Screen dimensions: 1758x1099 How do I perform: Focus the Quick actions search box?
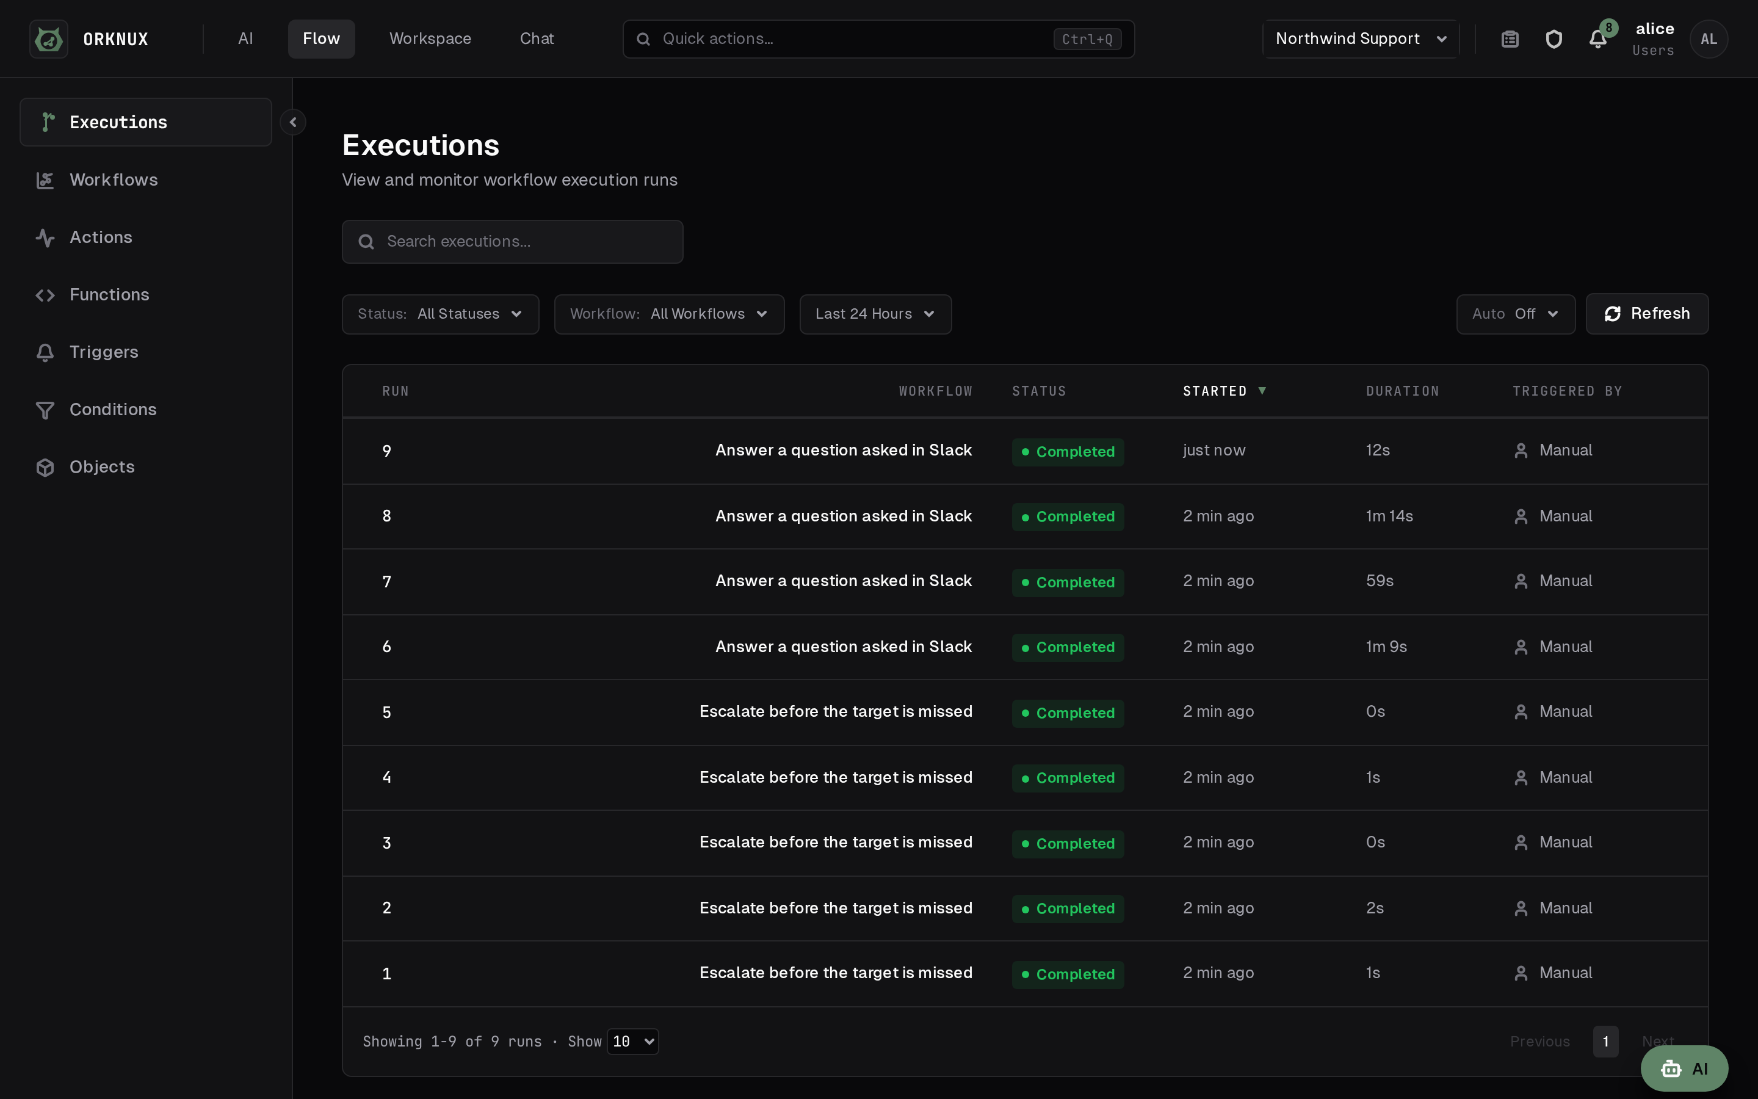878,39
